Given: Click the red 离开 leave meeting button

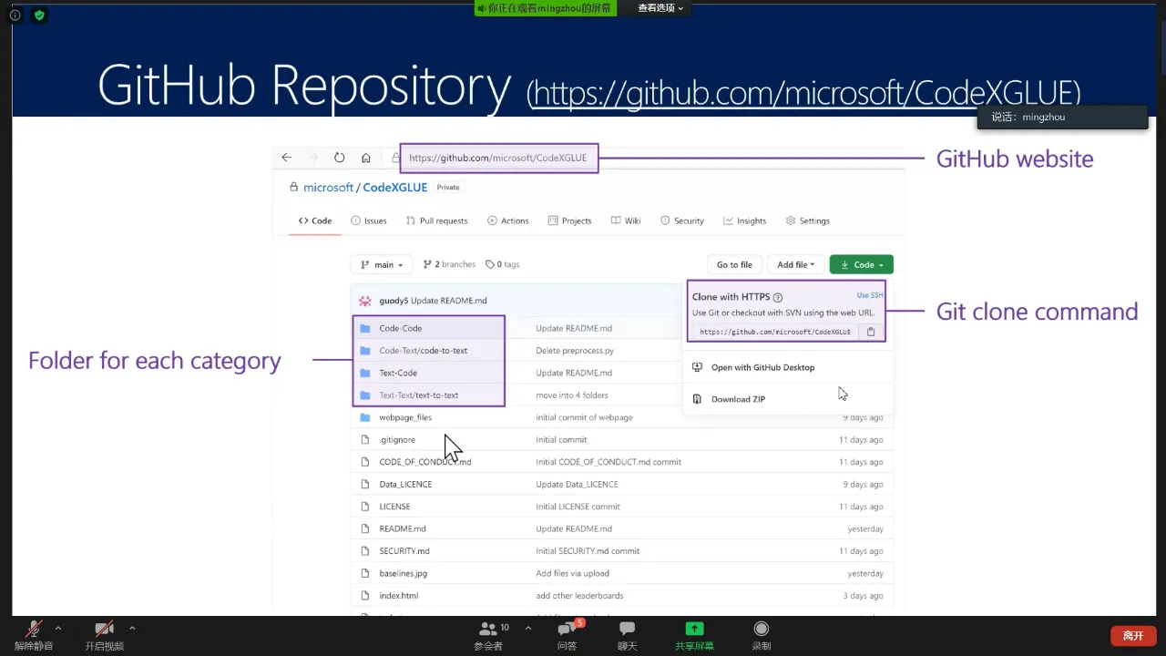Looking at the screenshot, I should click(x=1133, y=636).
